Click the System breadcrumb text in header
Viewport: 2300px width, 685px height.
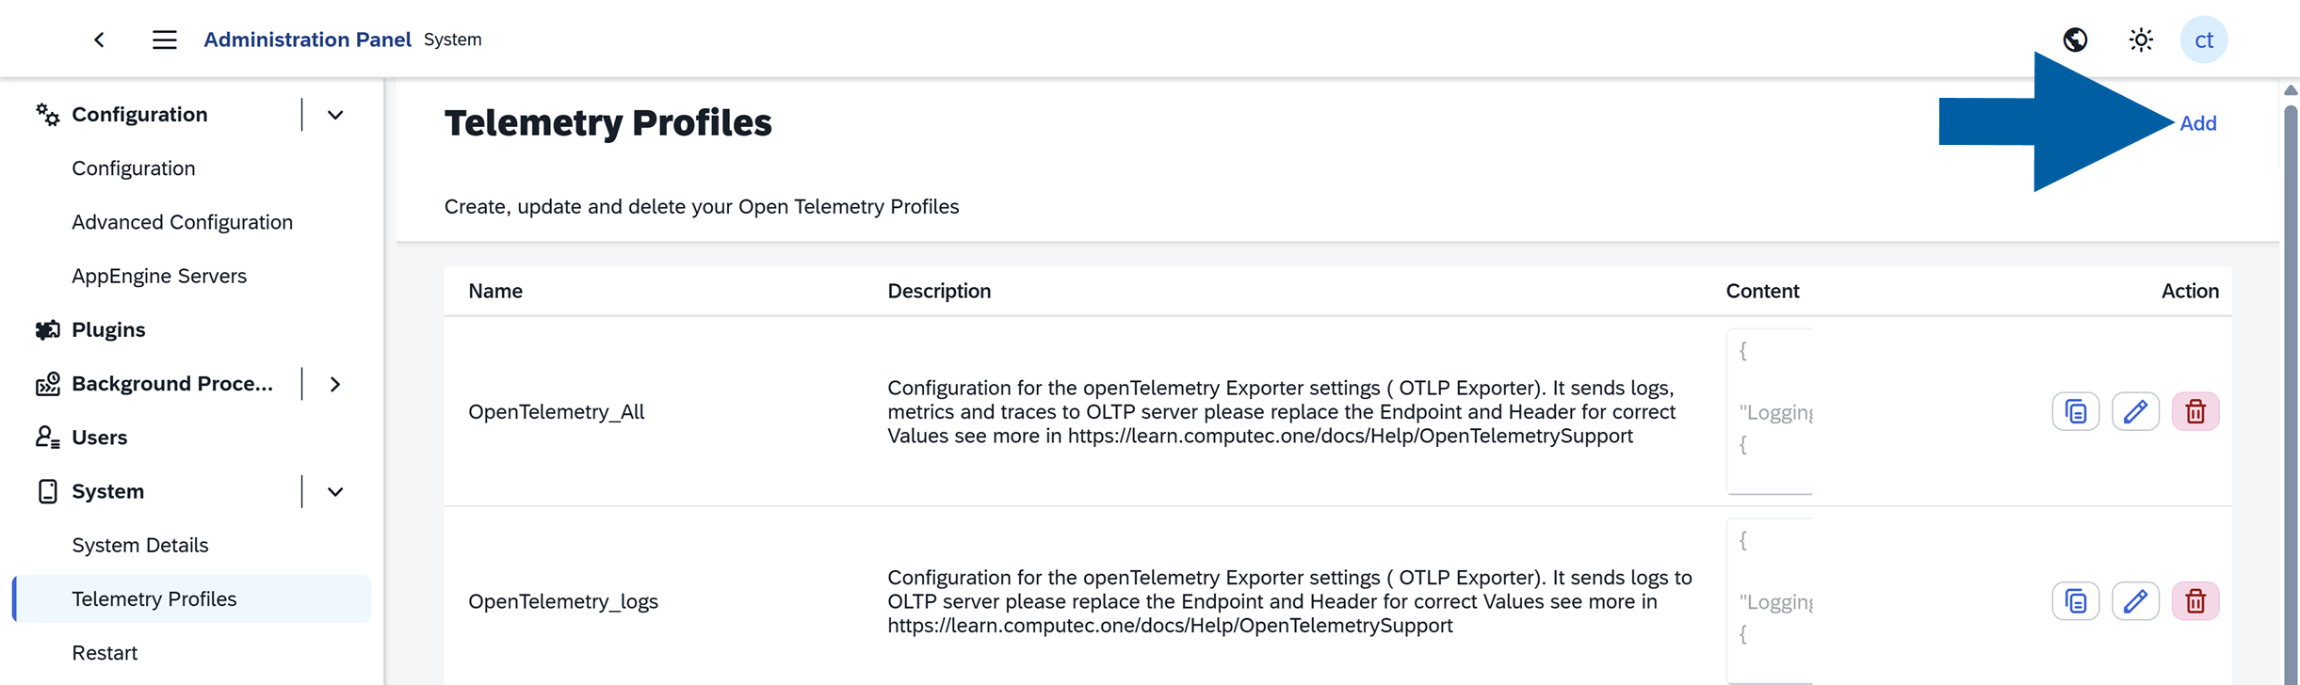(x=452, y=40)
